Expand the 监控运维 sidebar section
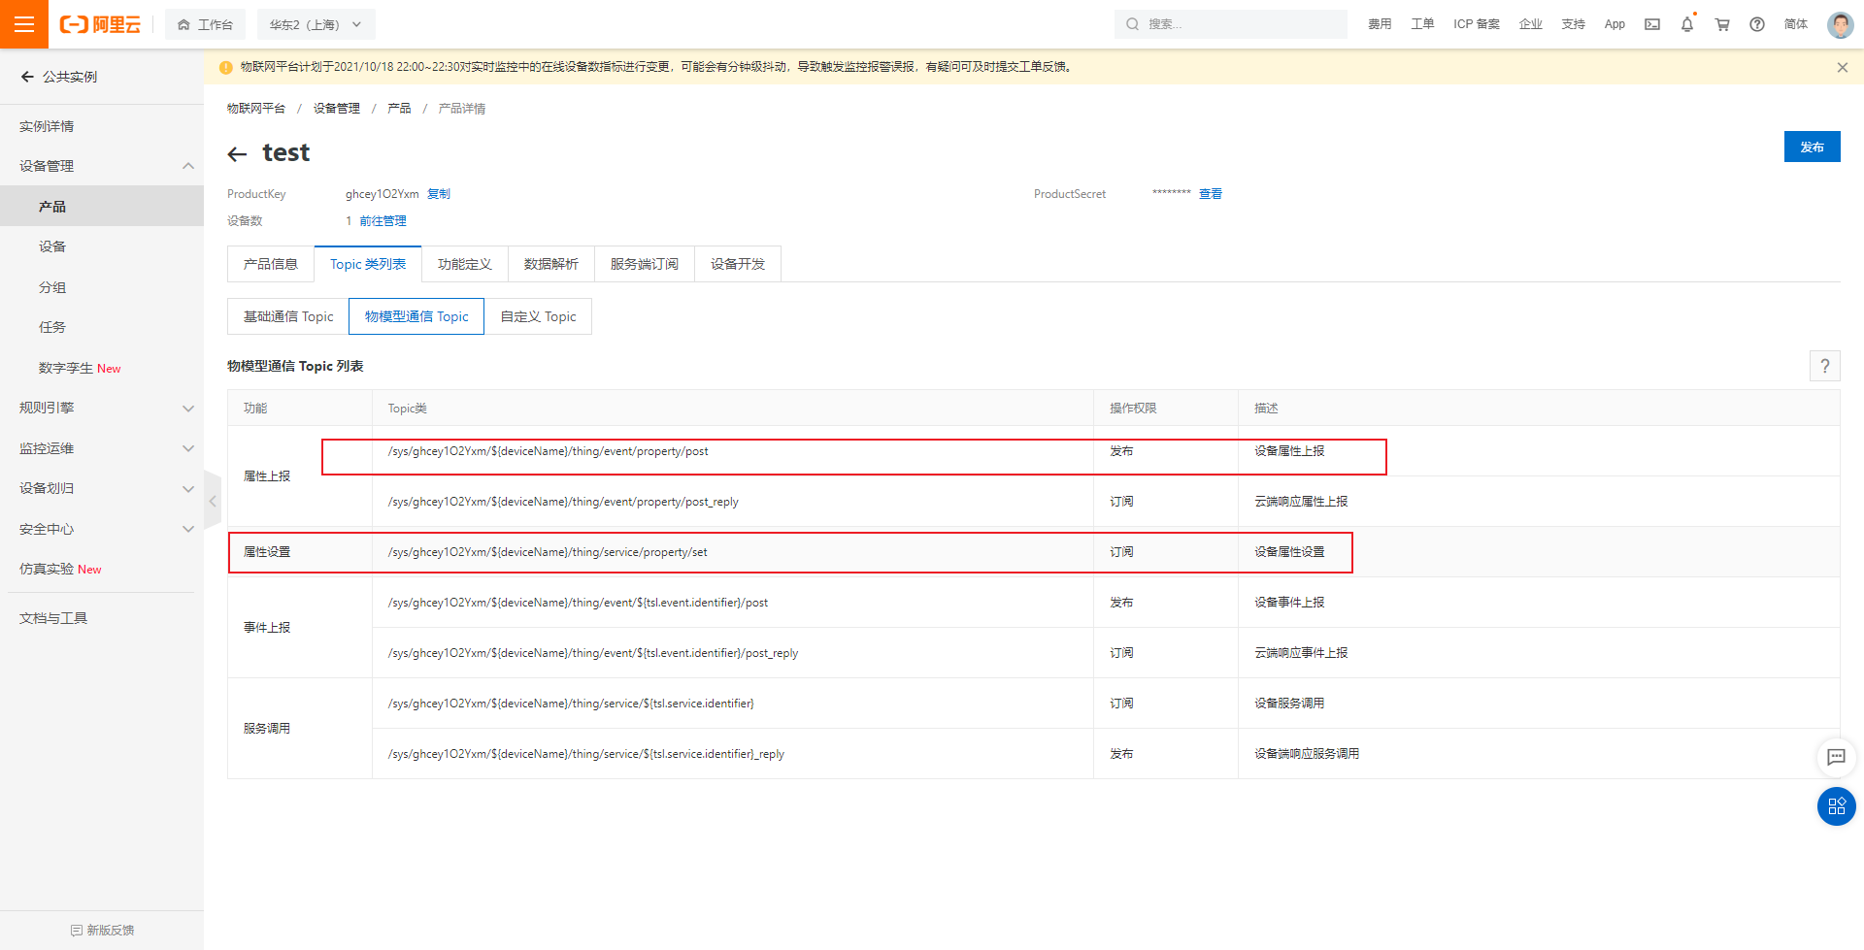Viewport: 1864px width, 950px height. point(102,448)
